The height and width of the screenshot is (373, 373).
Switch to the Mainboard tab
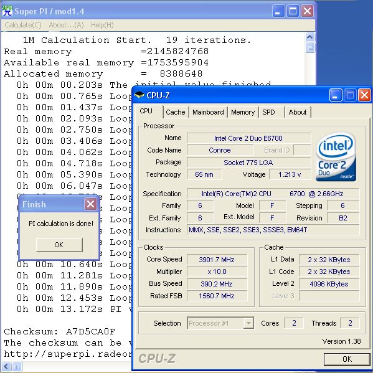click(208, 112)
